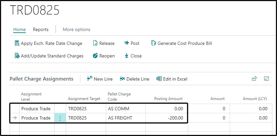277x136 pixels.
Task: Click the Release document icon
Action: 95,43
